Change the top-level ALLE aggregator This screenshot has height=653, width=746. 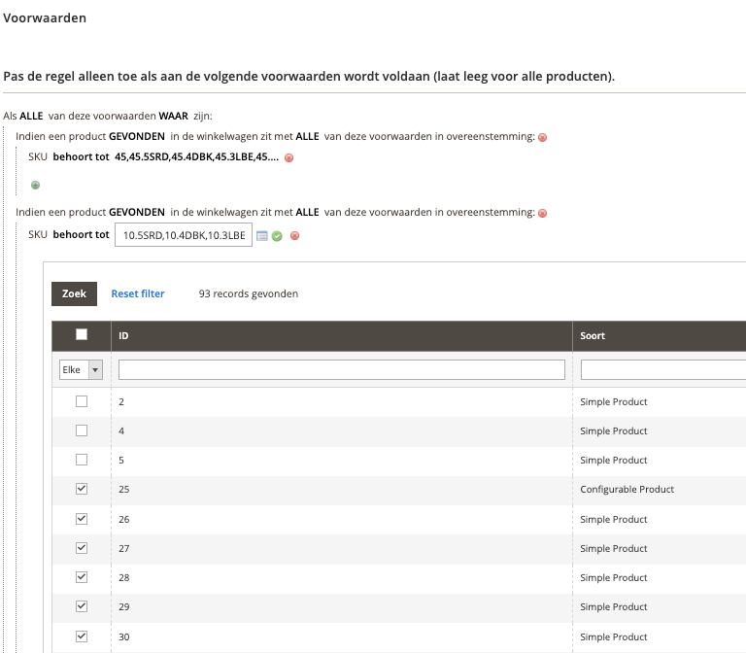pos(31,117)
